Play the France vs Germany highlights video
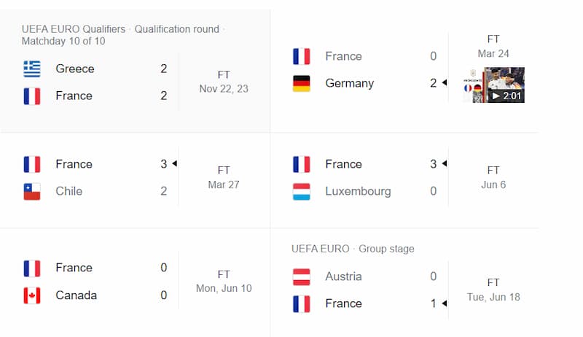The width and height of the screenshot is (583, 337). click(x=494, y=85)
